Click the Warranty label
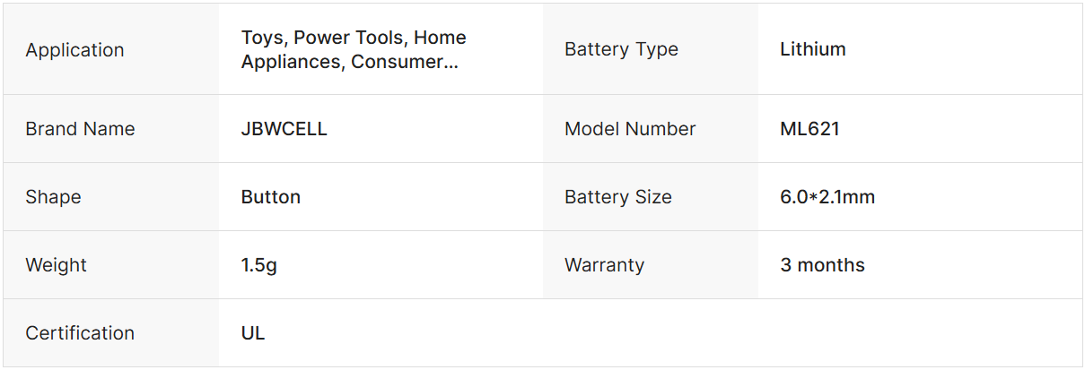Image resolution: width=1085 pixels, height=370 pixels. click(604, 265)
